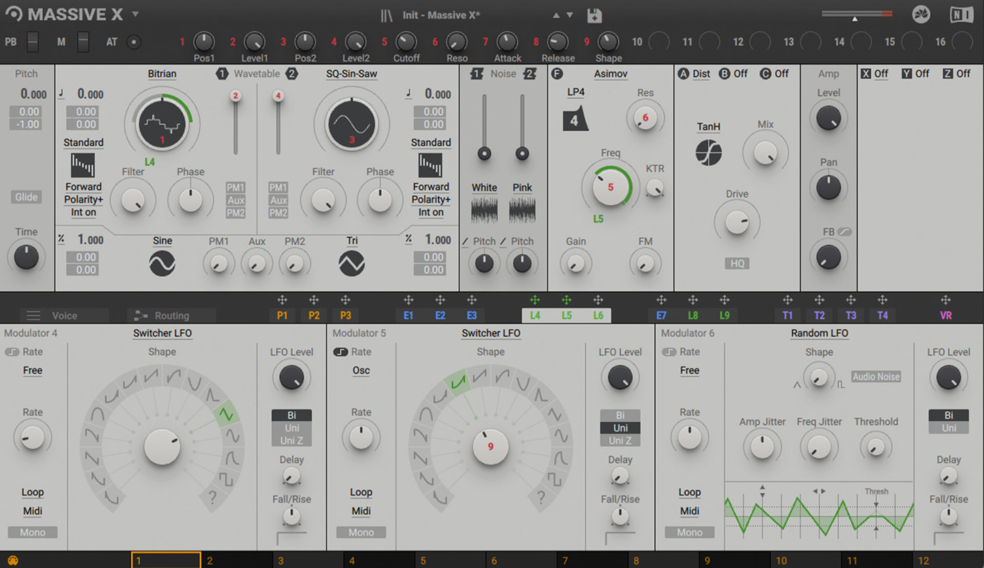Screen dimensions: 984x568
Task: Click the Glide button
Action: click(x=26, y=197)
